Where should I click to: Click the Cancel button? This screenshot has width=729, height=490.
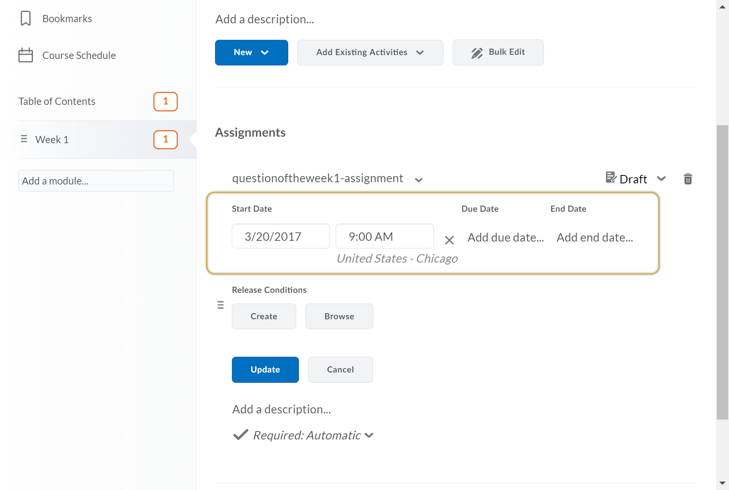point(340,369)
